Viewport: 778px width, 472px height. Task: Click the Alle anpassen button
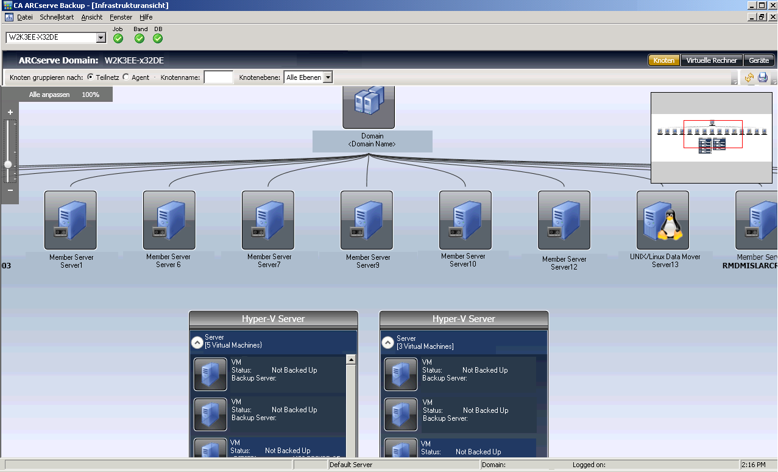click(49, 95)
